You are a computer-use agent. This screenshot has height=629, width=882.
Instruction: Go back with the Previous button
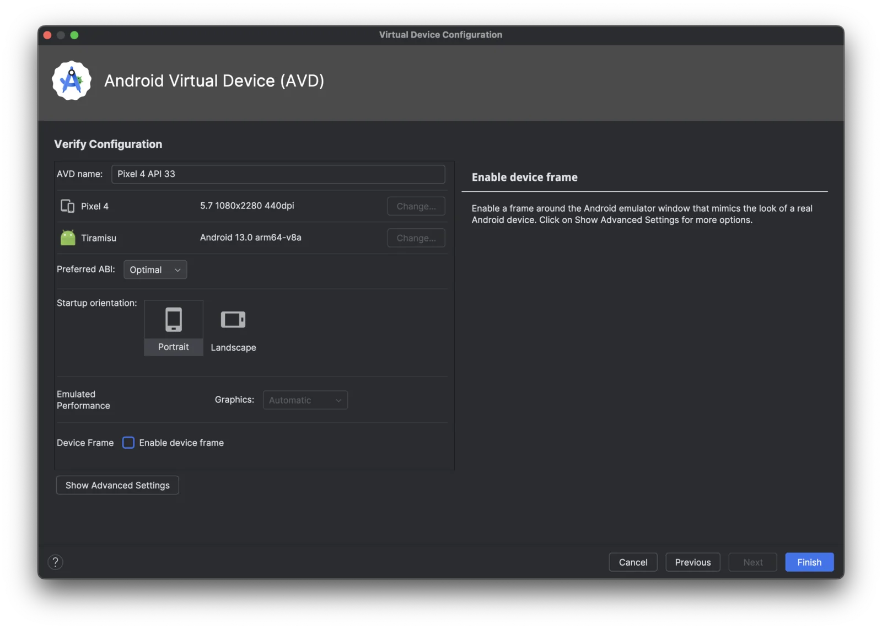(693, 562)
